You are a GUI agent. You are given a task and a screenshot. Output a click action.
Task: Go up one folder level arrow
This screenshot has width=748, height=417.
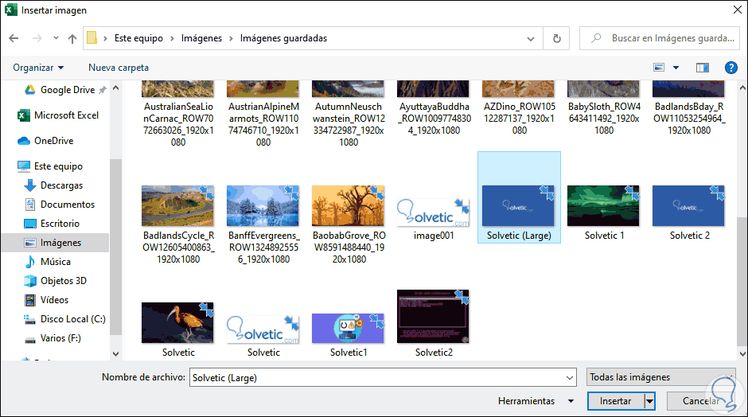[x=72, y=38]
